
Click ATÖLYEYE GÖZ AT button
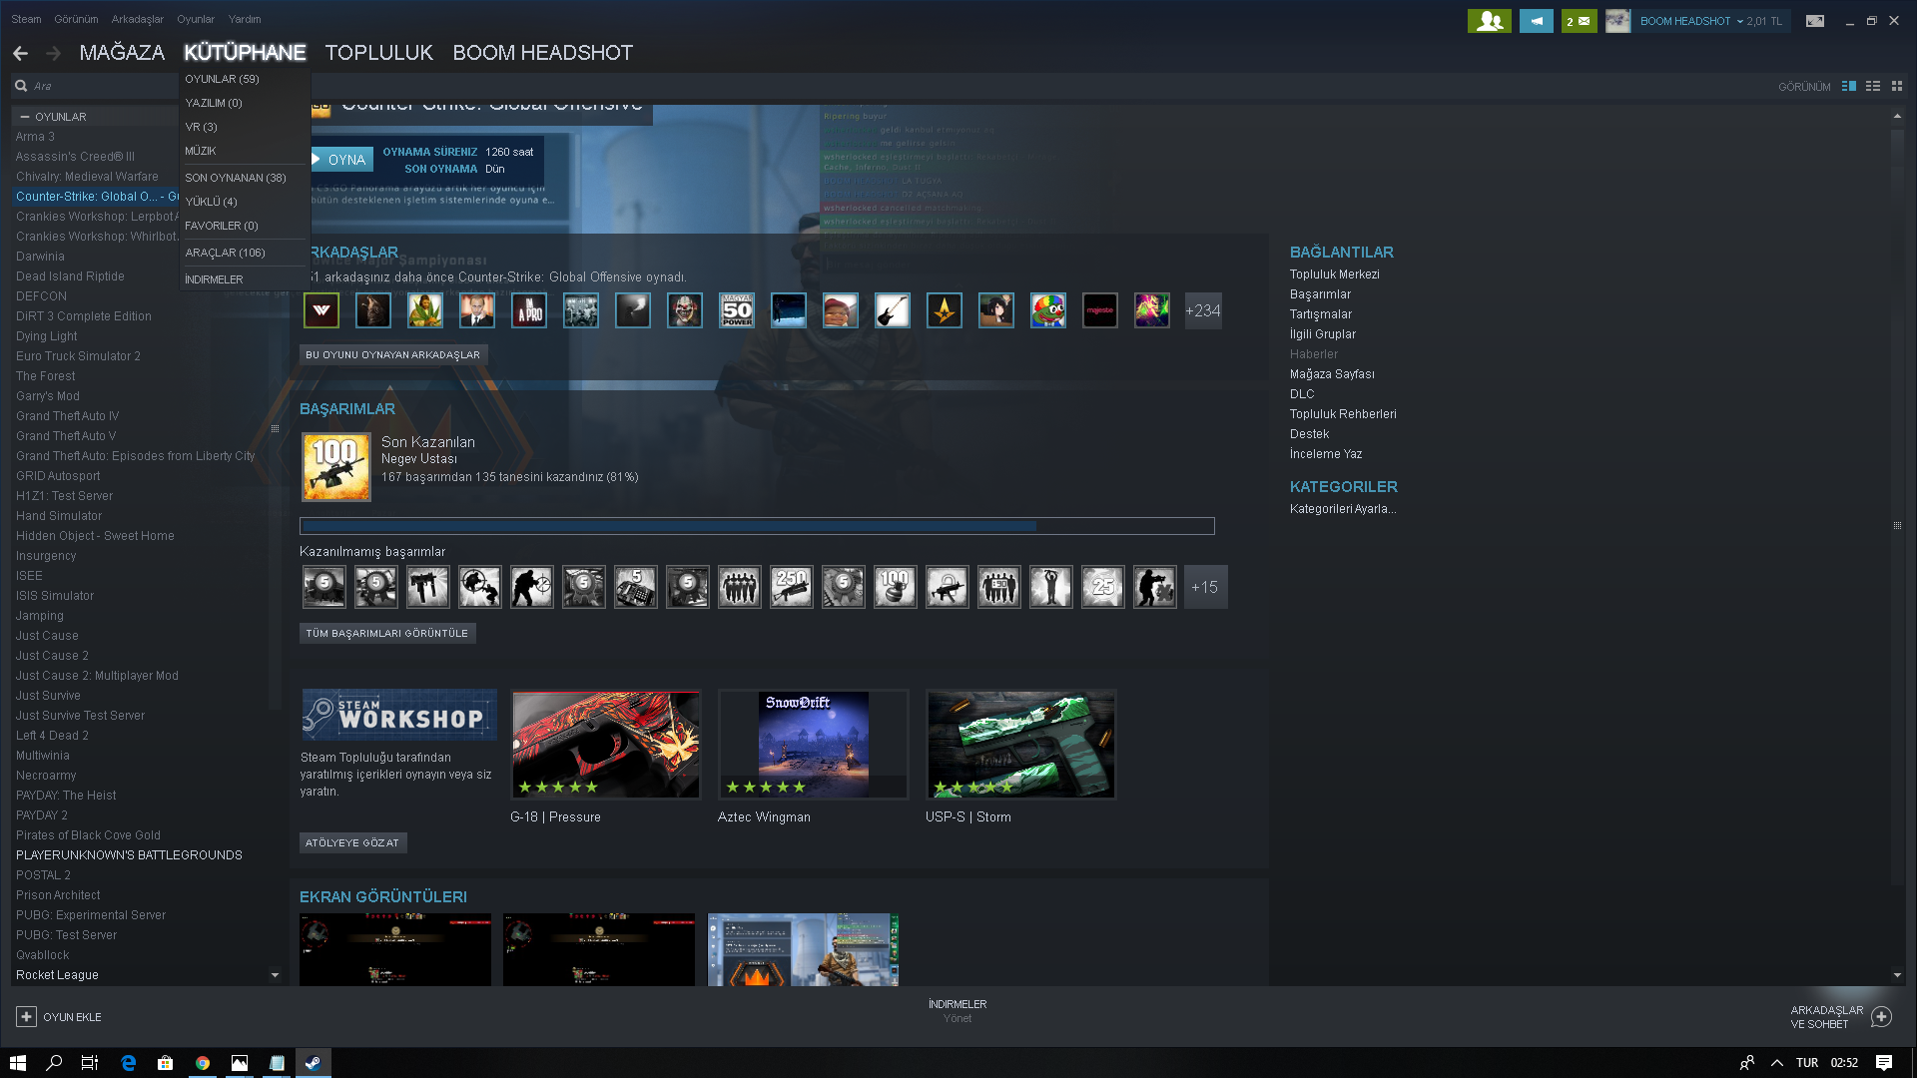tap(352, 843)
